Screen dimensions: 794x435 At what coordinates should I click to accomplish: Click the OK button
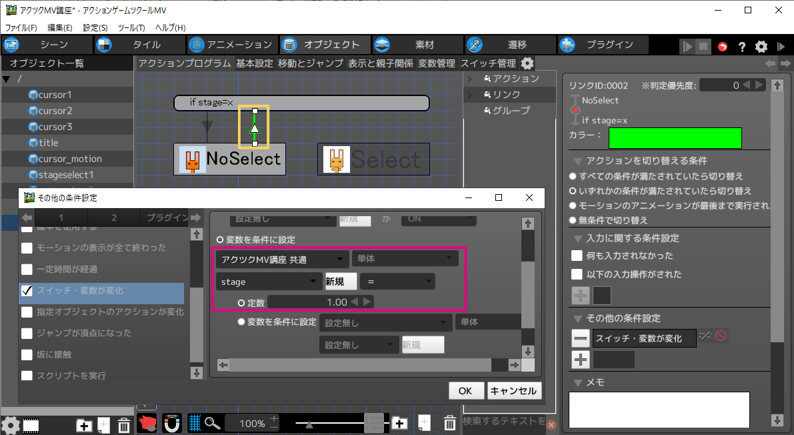coord(465,390)
